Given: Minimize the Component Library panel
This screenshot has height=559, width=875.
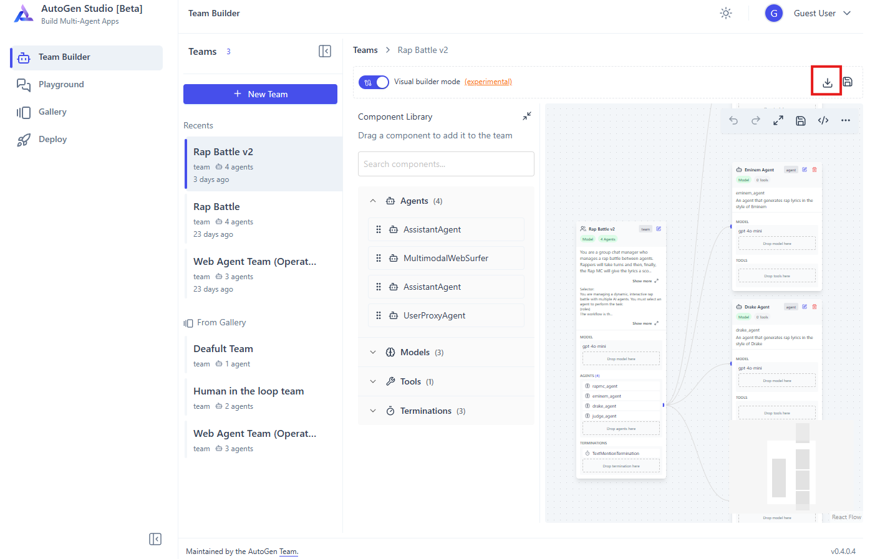Looking at the screenshot, I should click(x=527, y=116).
